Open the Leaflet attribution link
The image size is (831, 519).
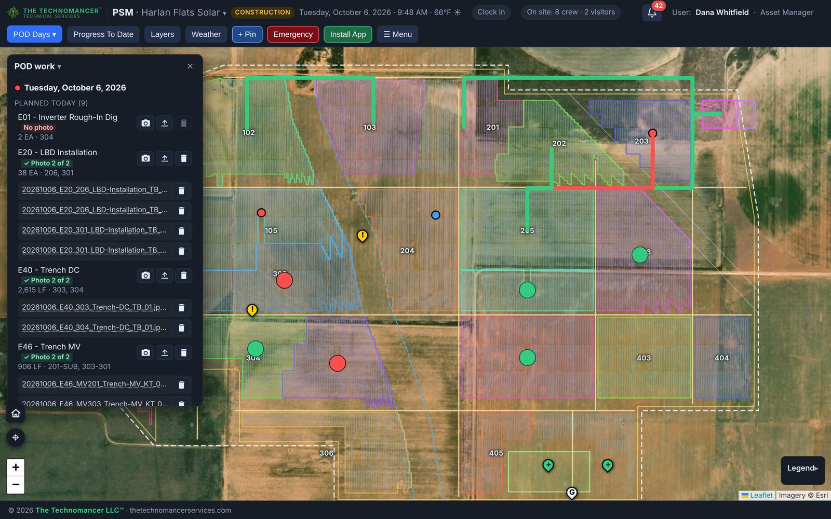coord(761,495)
